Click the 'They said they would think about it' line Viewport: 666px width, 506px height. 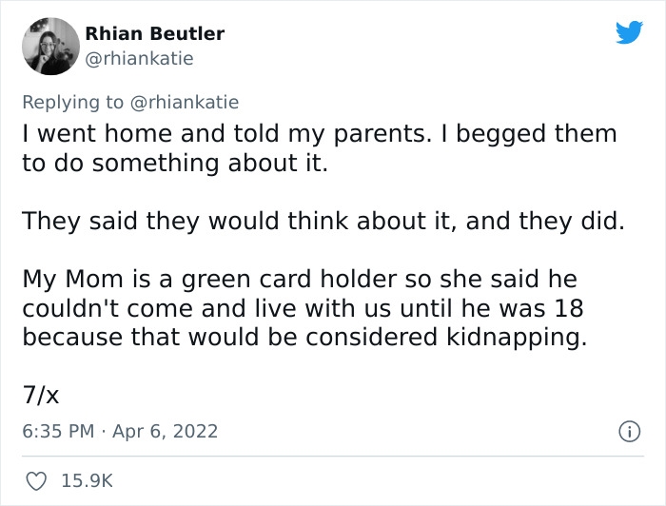click(x=323, y=222)
